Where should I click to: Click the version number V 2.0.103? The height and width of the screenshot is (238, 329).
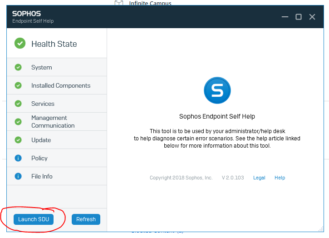(x=233, y=178)
